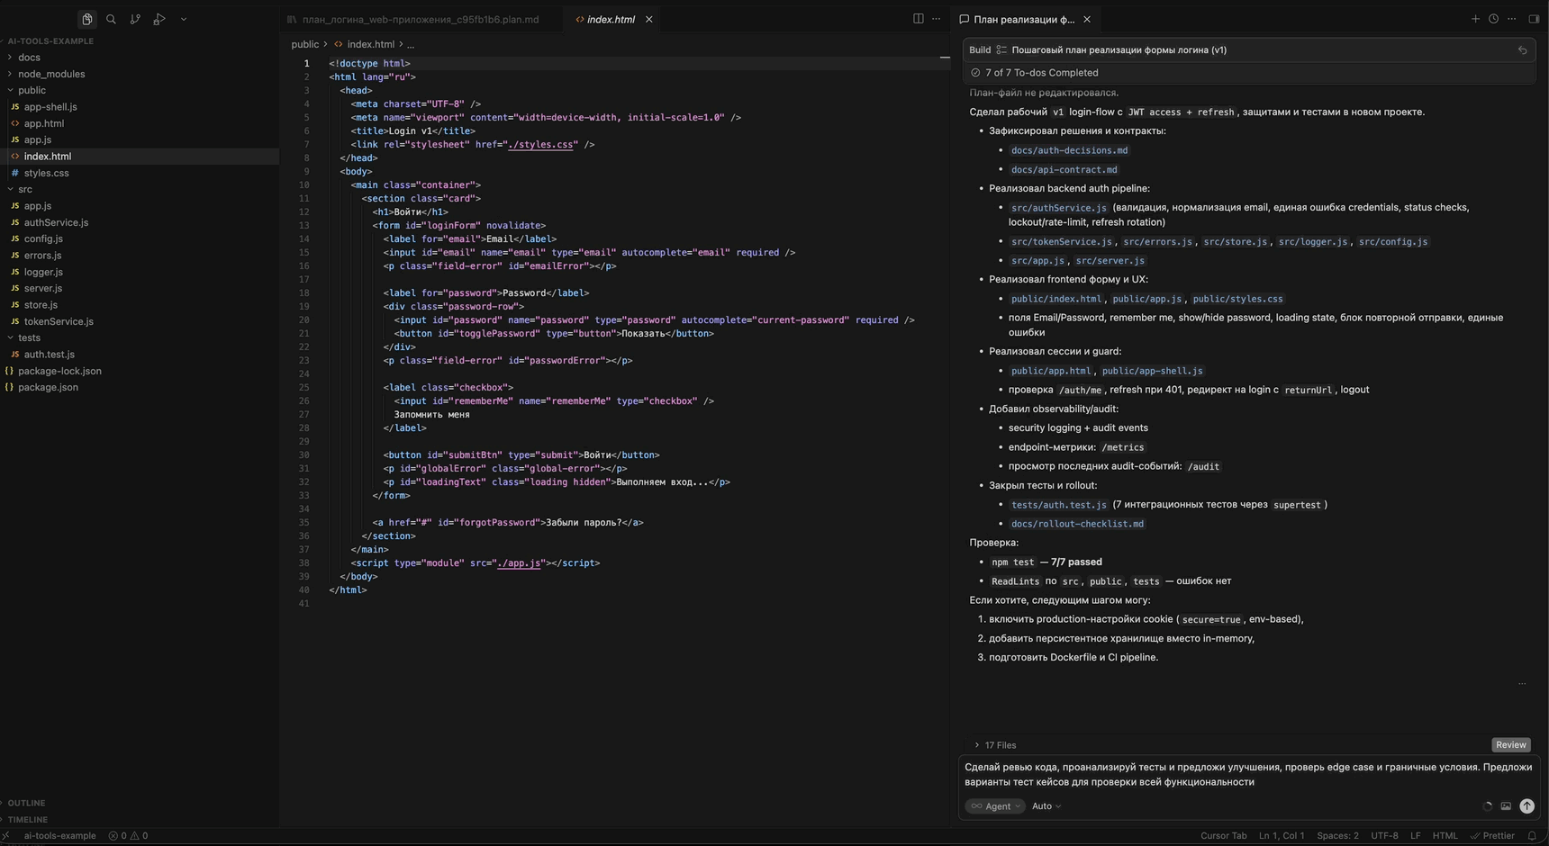
Task: Click the chat message input field
Action: click(1248, 775)
